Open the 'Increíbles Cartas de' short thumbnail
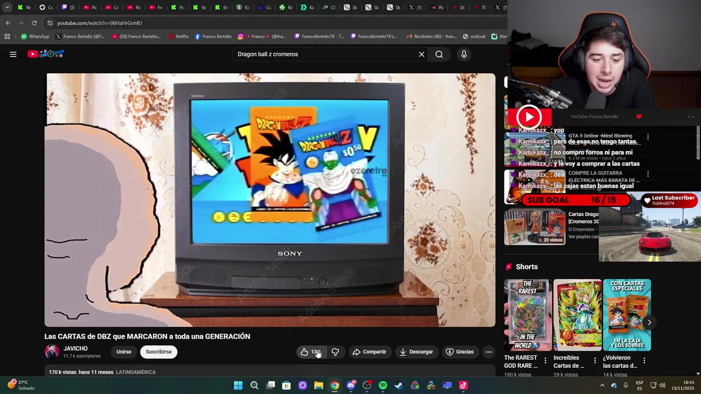 (x=577, y=315)
